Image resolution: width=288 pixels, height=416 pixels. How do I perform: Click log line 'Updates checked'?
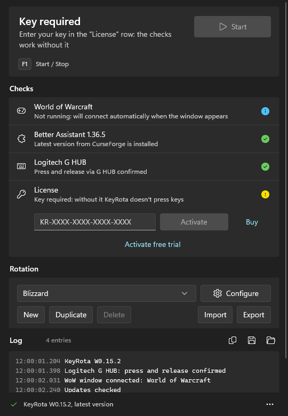(x=93, y=390)
